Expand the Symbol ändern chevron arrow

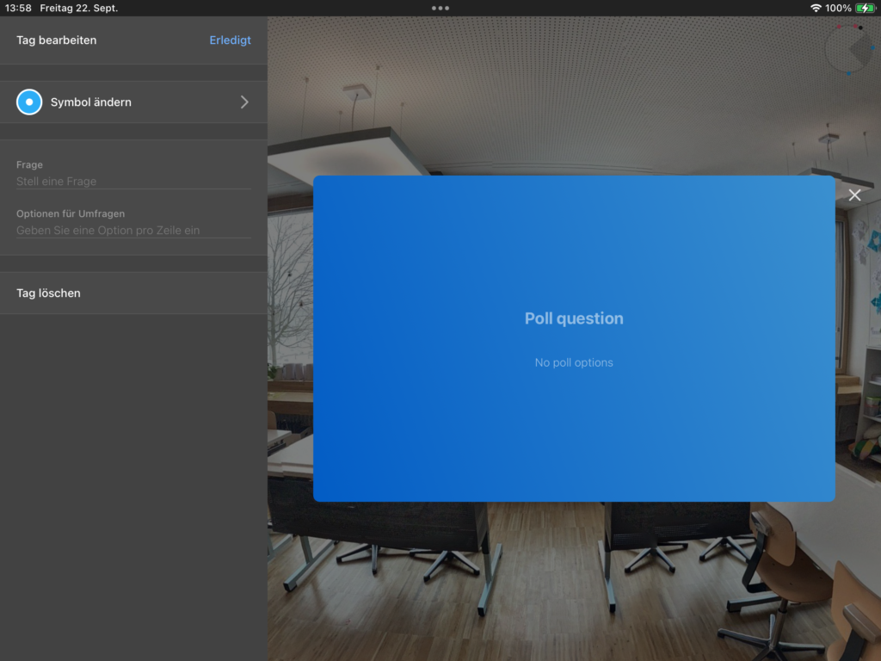point(244,102)
